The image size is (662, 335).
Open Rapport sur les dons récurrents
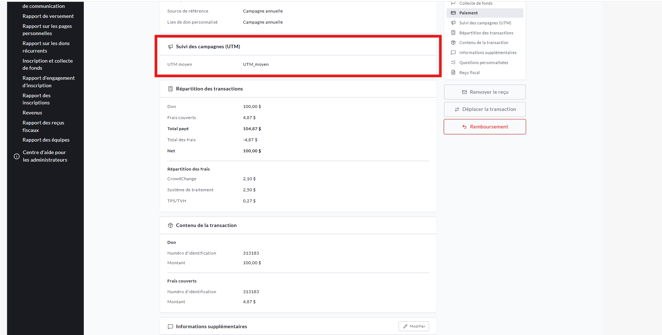coord(46,47)
